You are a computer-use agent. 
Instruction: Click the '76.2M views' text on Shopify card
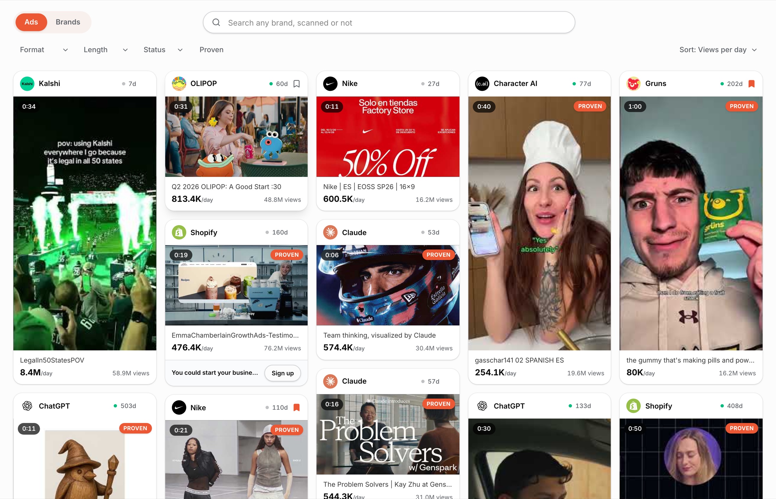tap(282, 348)
